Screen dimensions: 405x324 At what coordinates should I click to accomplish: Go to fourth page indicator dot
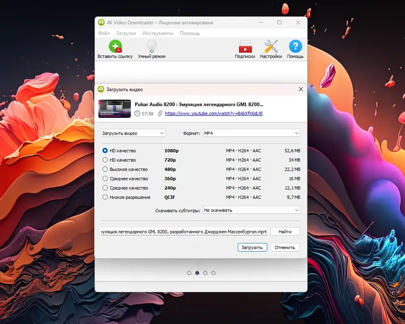click(x=213, y=273)
